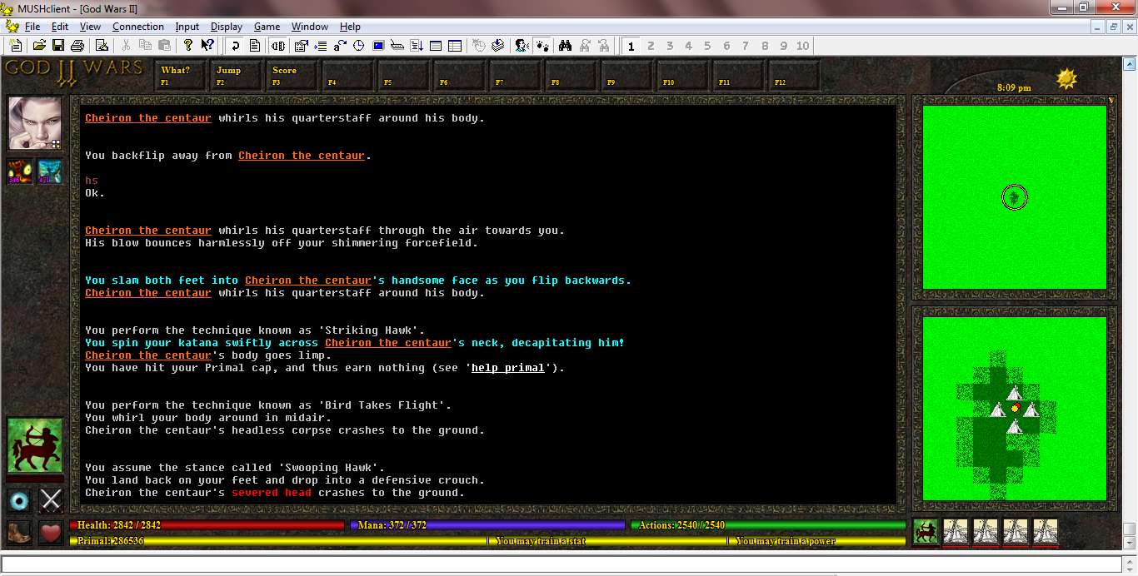Open Find with the binoculars icon
The image size is (1138, 576).
tap(565, 46)
